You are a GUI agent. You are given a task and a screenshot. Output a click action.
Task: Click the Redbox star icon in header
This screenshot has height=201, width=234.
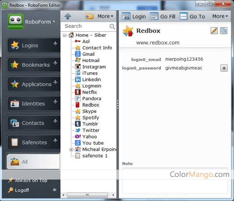click(x=128, y=31)
